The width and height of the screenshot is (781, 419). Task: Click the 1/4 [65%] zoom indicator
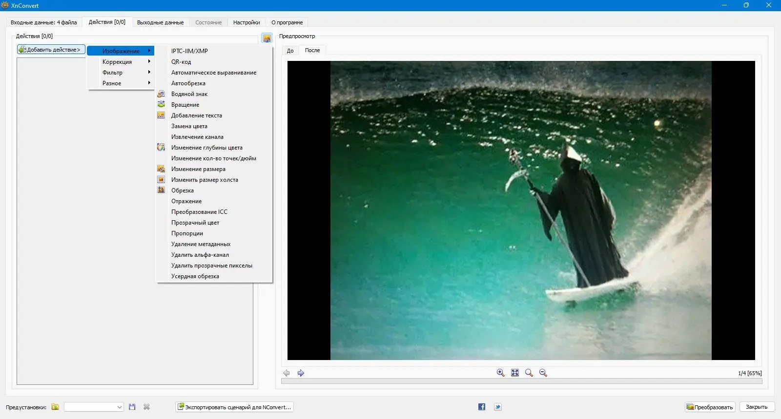(750, 373)
